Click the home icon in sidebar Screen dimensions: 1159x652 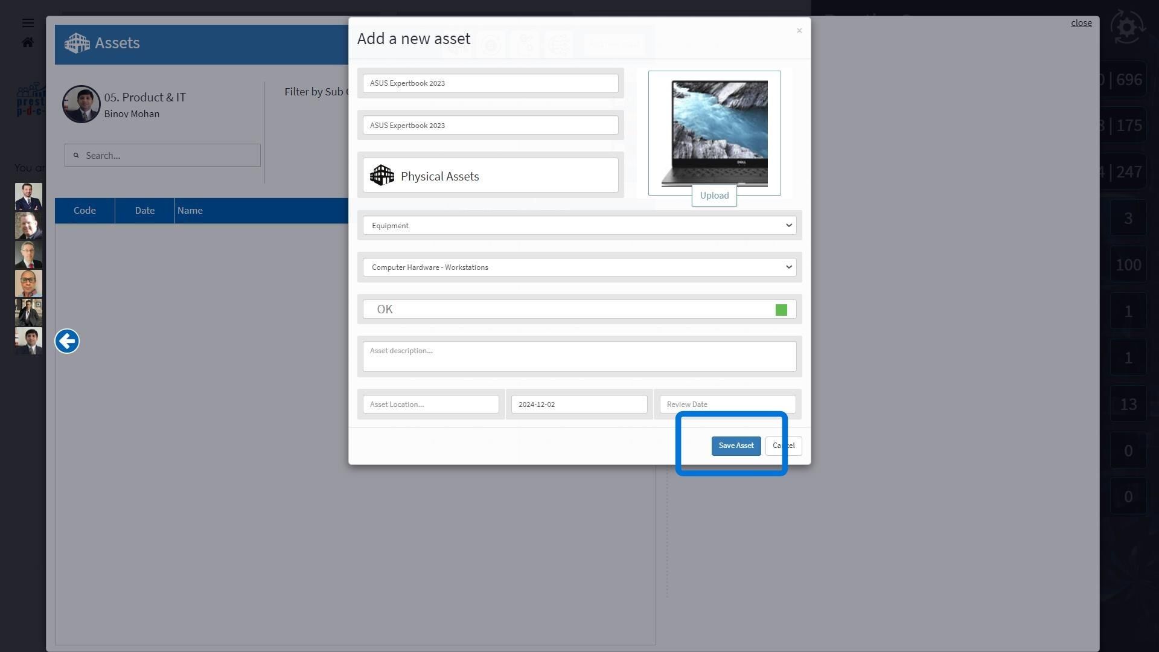(x=28, y=42)
